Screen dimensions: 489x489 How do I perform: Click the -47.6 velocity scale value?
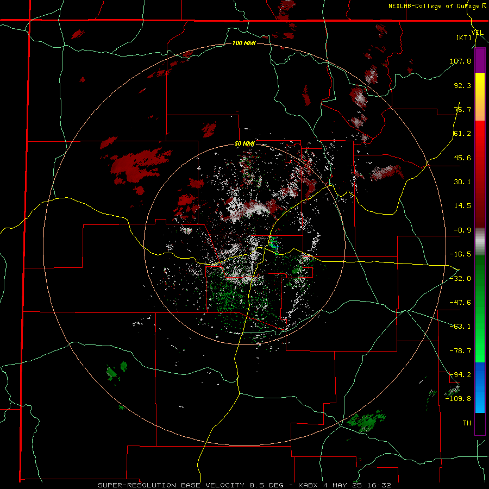[x=460, y=303]
